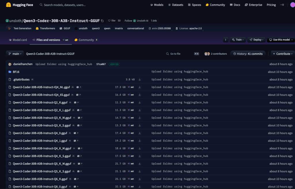Click the Hugging Face logo
Image resolution: width=295 pixels, height=189 pixels.
[19, 5]
